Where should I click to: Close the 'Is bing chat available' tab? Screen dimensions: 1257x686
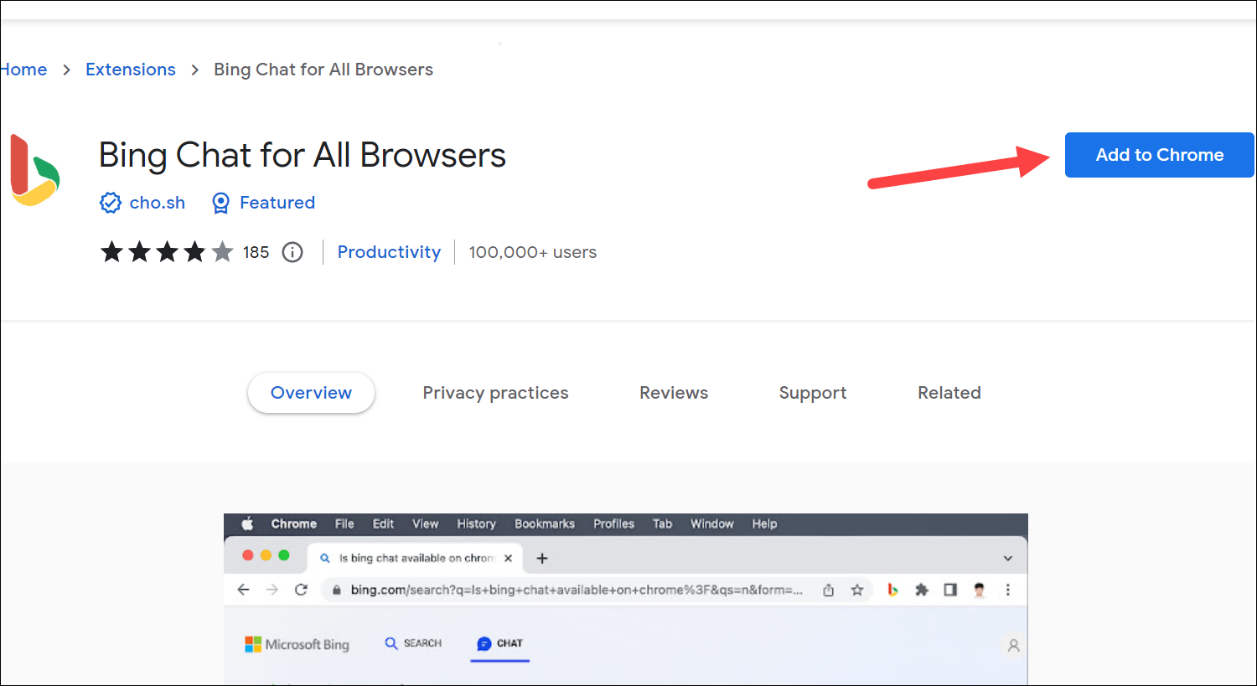508,558
